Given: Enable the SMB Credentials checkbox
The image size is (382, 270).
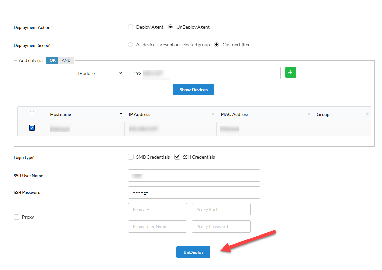Looking at the screenshot, I should coord(131,157).
